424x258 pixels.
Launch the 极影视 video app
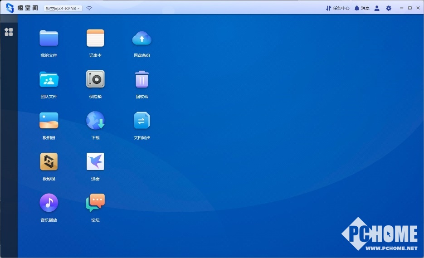[49, 161]
